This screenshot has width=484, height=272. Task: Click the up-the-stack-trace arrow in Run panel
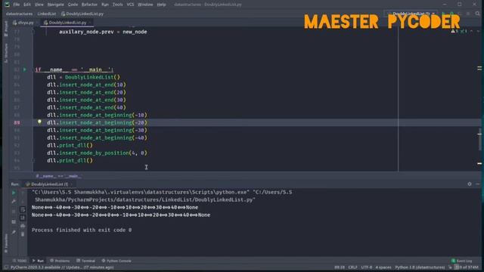[x=23, y=193]
